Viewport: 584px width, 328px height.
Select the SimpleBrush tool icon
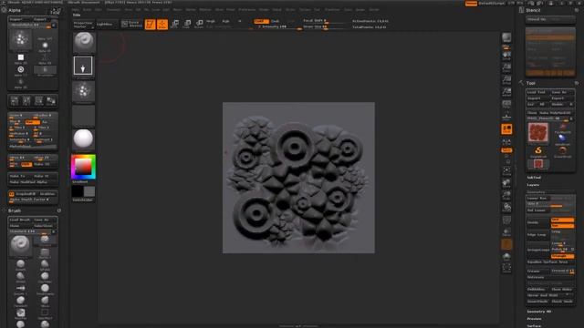point(538,151)
